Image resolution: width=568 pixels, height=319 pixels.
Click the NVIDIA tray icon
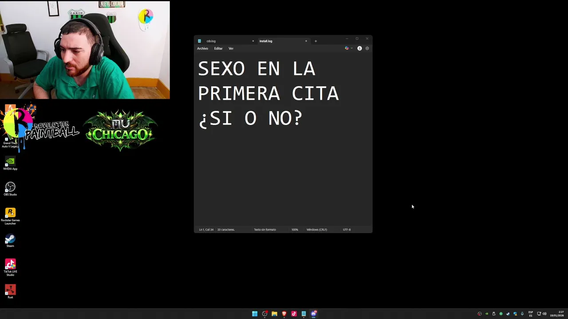click(487, 314)
